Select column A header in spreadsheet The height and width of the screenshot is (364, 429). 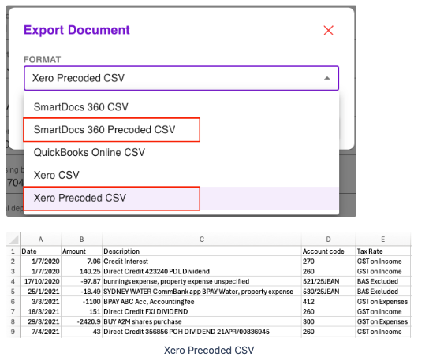40,240
